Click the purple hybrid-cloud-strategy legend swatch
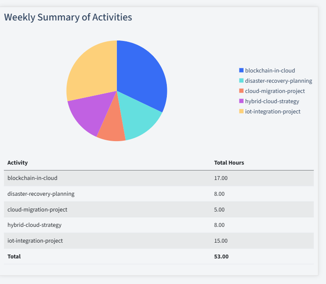Viewport: 326px width, 284px height. 241,101
